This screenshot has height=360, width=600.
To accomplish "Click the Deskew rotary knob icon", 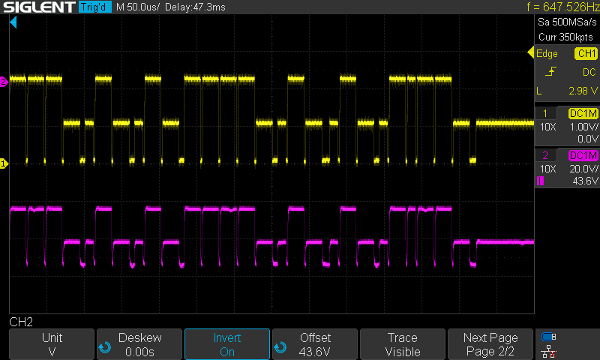I will (104, 347).
